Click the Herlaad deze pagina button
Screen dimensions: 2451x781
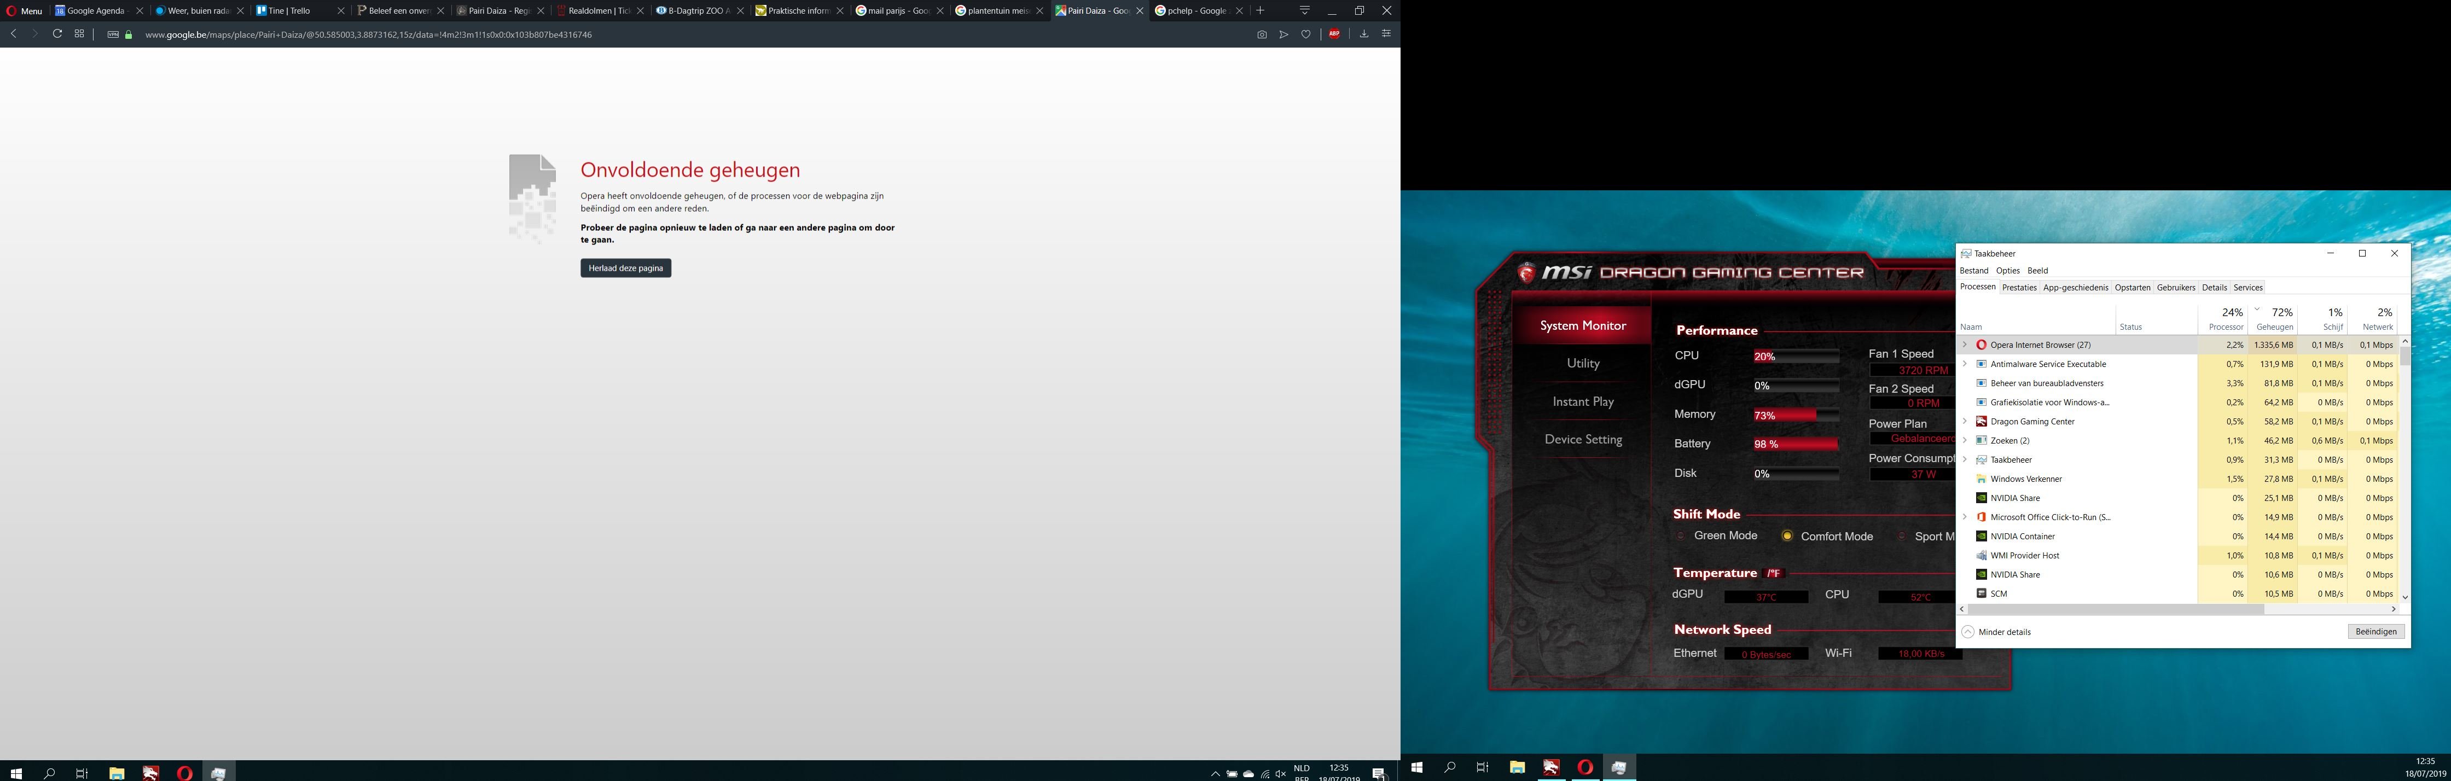(x=625, y=268)
